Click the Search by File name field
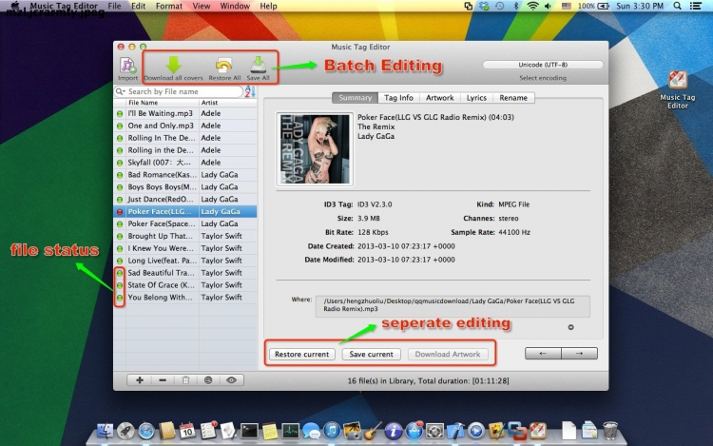 pyautogui.click(x=179, y=91)
